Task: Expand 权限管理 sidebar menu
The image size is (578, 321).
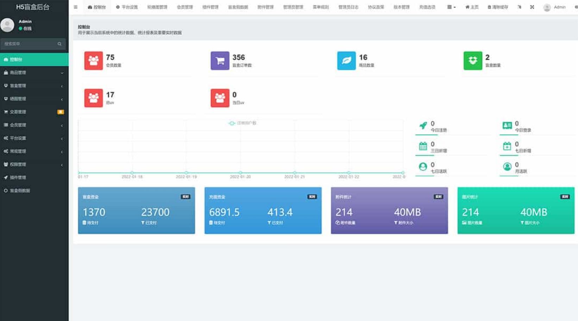Action: point(34,164)
